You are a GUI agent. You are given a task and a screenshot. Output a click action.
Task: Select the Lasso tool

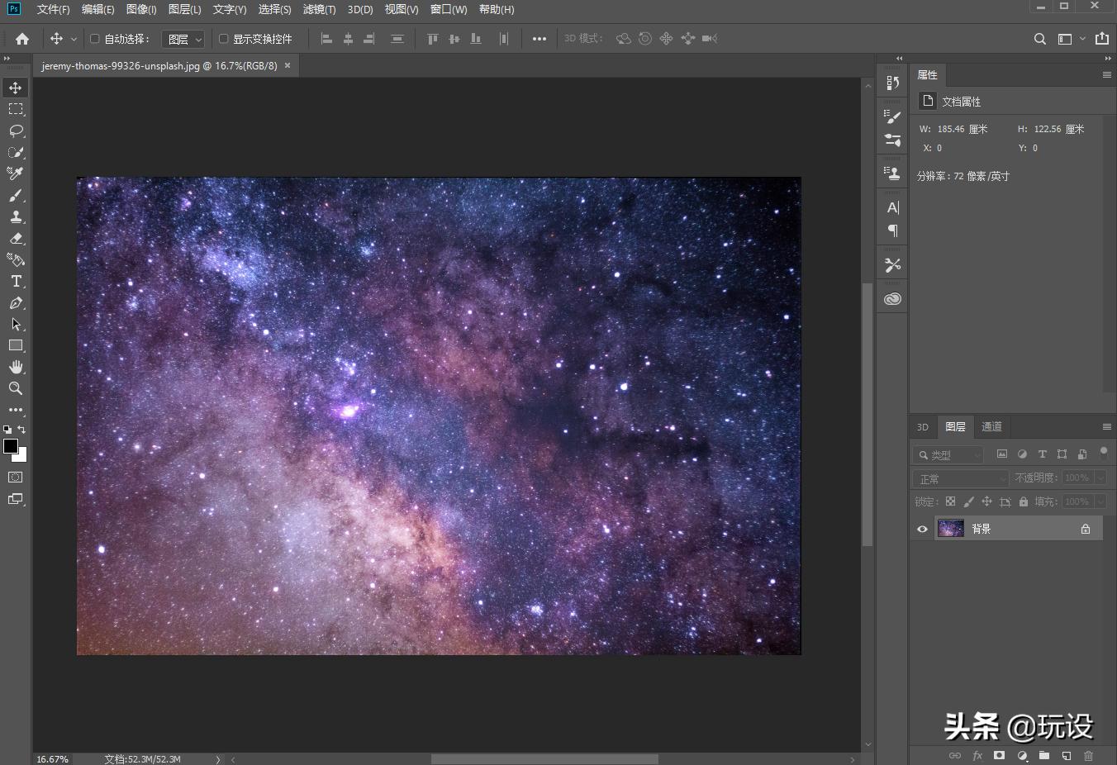click(x=16, y=131)
